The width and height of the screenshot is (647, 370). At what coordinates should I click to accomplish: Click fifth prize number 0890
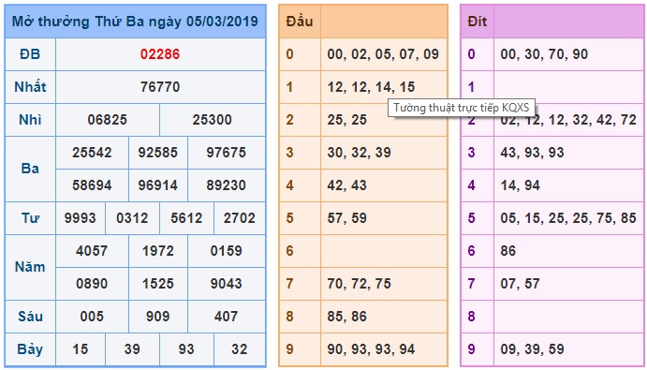pos(92,284)
